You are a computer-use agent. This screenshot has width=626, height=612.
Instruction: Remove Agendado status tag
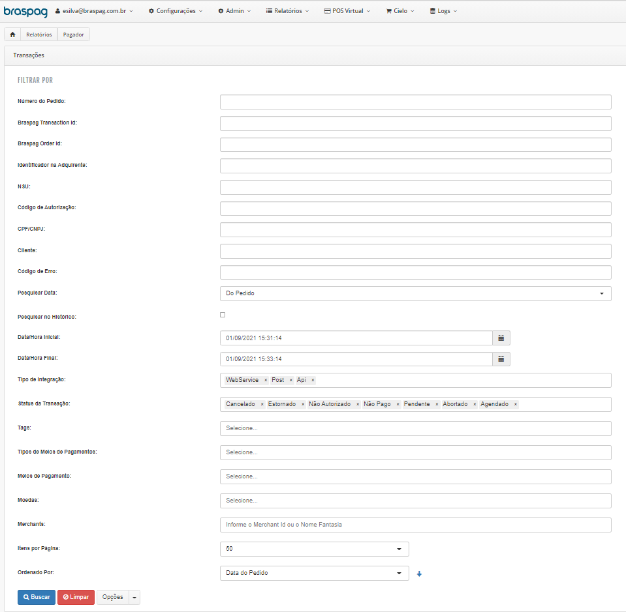(x=516, y=404)
